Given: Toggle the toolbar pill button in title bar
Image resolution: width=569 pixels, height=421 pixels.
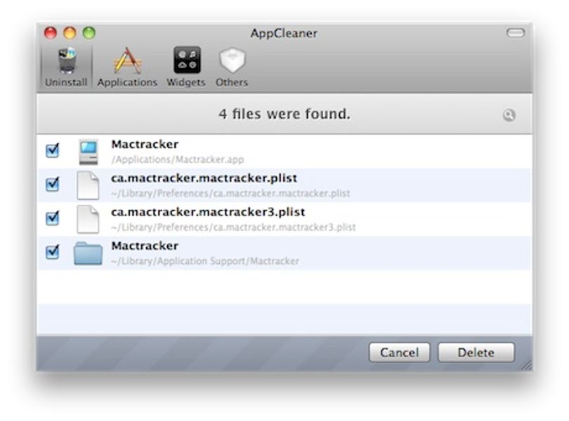Looking at the screenshot, I should [x=516, y=33].
